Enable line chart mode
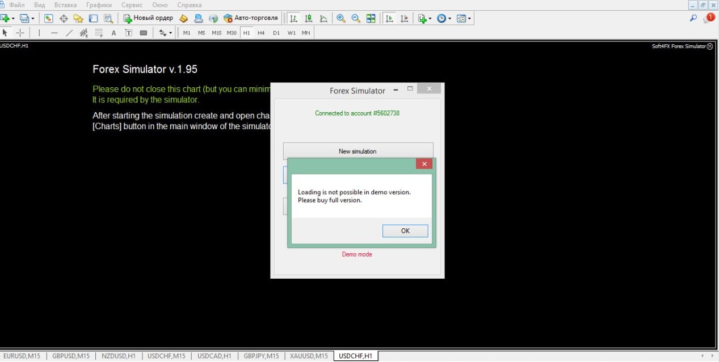The width and height of the screenshot is (719, 362). (323, 18)
